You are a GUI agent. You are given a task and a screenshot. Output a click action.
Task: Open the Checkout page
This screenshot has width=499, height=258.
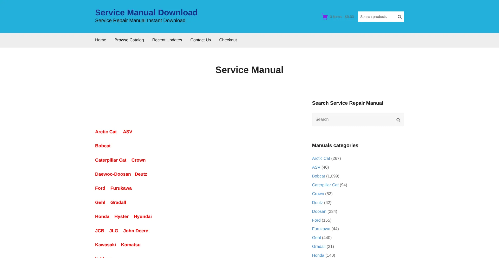(x=228, y=40)
